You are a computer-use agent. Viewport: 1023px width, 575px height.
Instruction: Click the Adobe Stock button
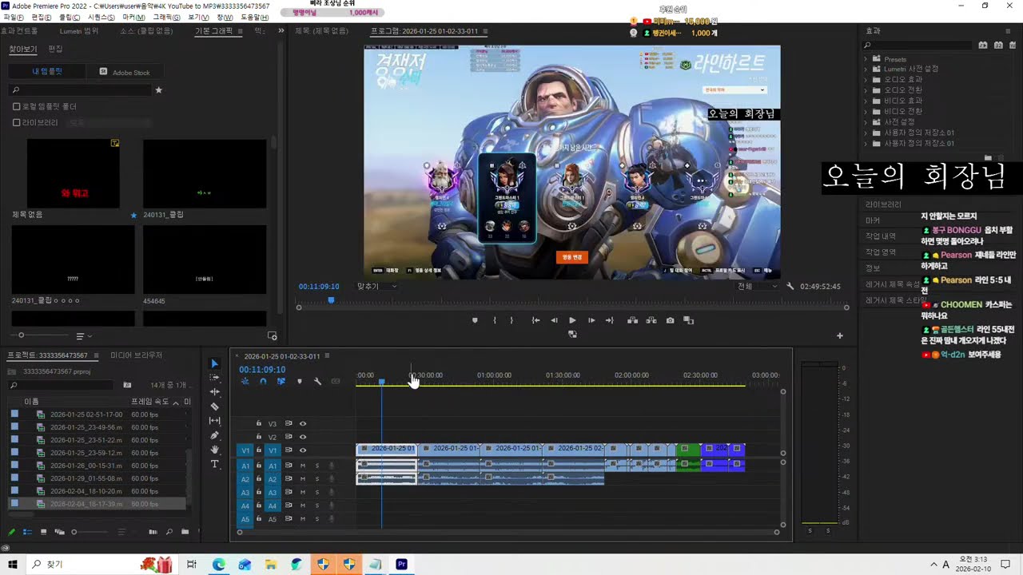tap(125, 72)
